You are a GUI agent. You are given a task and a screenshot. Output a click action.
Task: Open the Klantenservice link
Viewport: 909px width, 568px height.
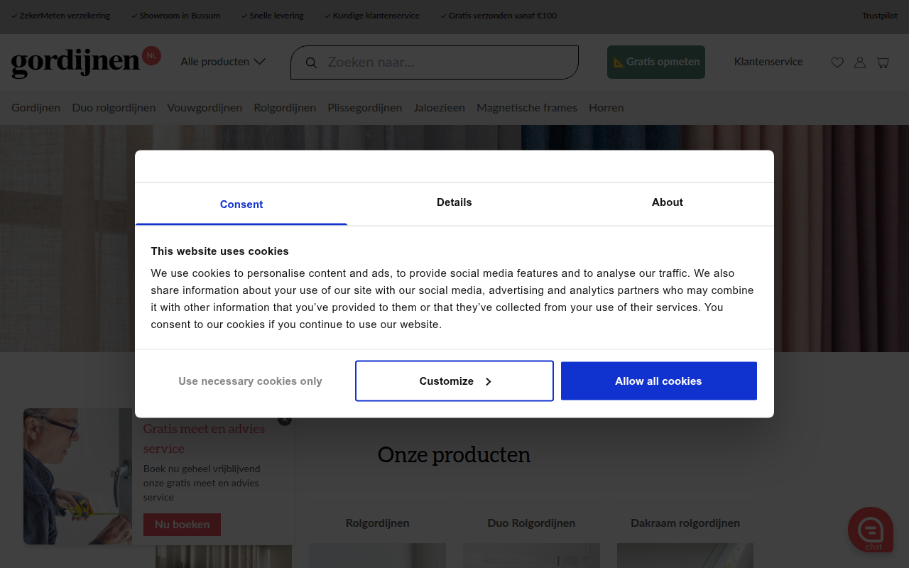point(768,62)
